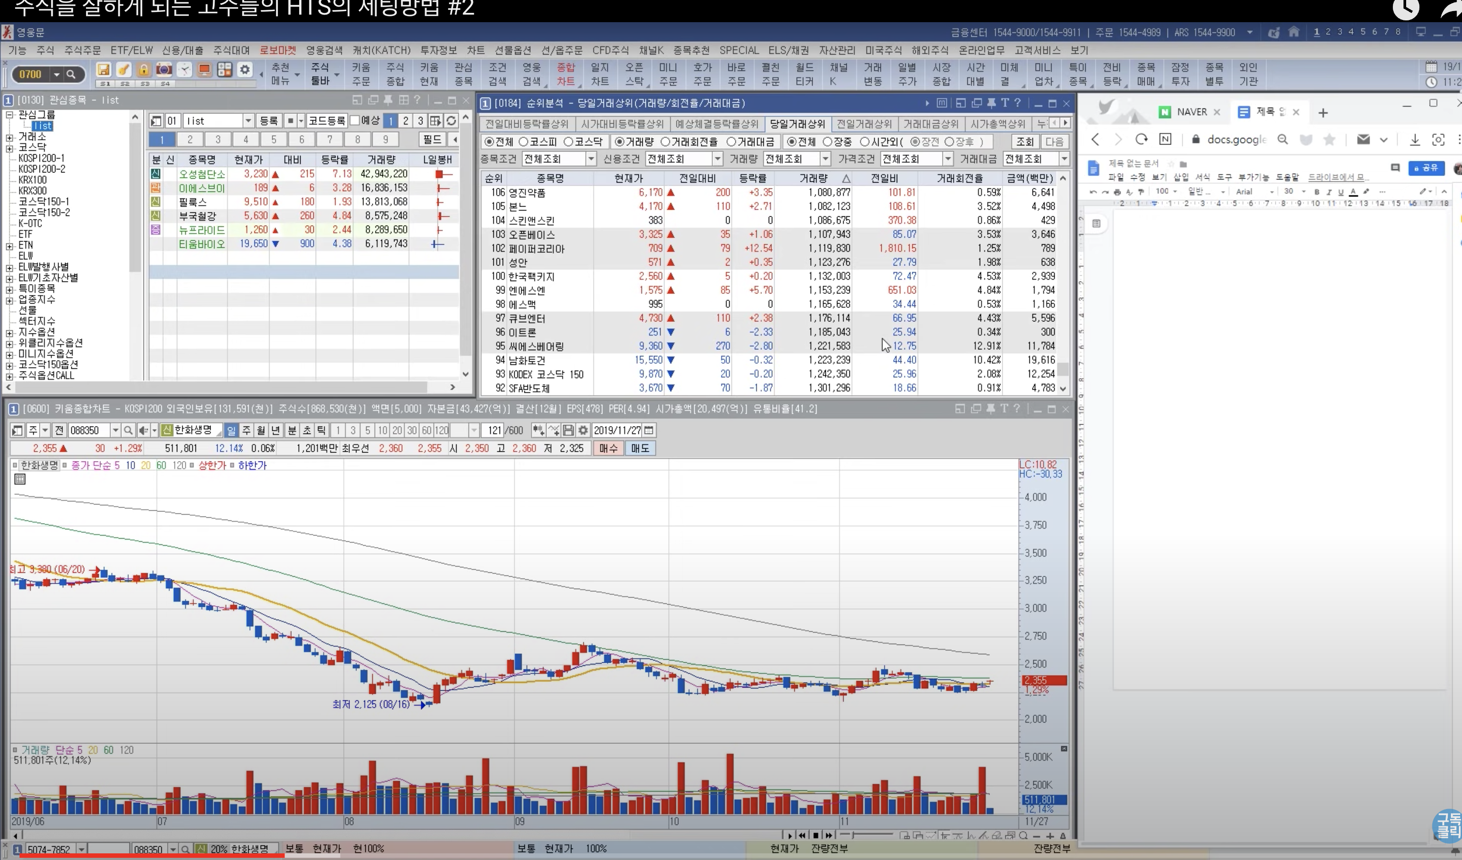This screenshot has width=1462, height=860.
Task: Click the yellow padlock lock icon
Action: 143,70
